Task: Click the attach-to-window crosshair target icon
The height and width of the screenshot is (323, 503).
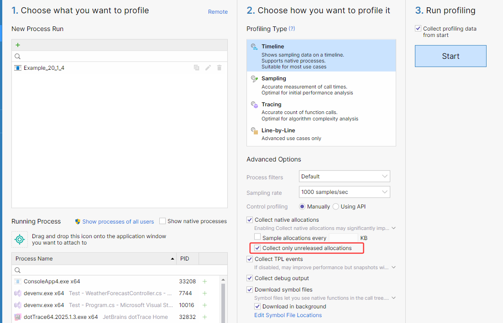Action: [x=19, y=240]
